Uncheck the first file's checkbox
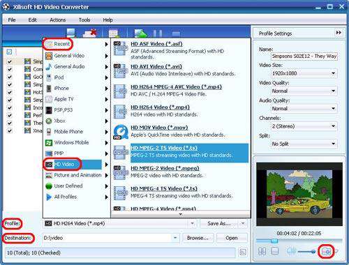The image size is (349, 265). (10, 61)
